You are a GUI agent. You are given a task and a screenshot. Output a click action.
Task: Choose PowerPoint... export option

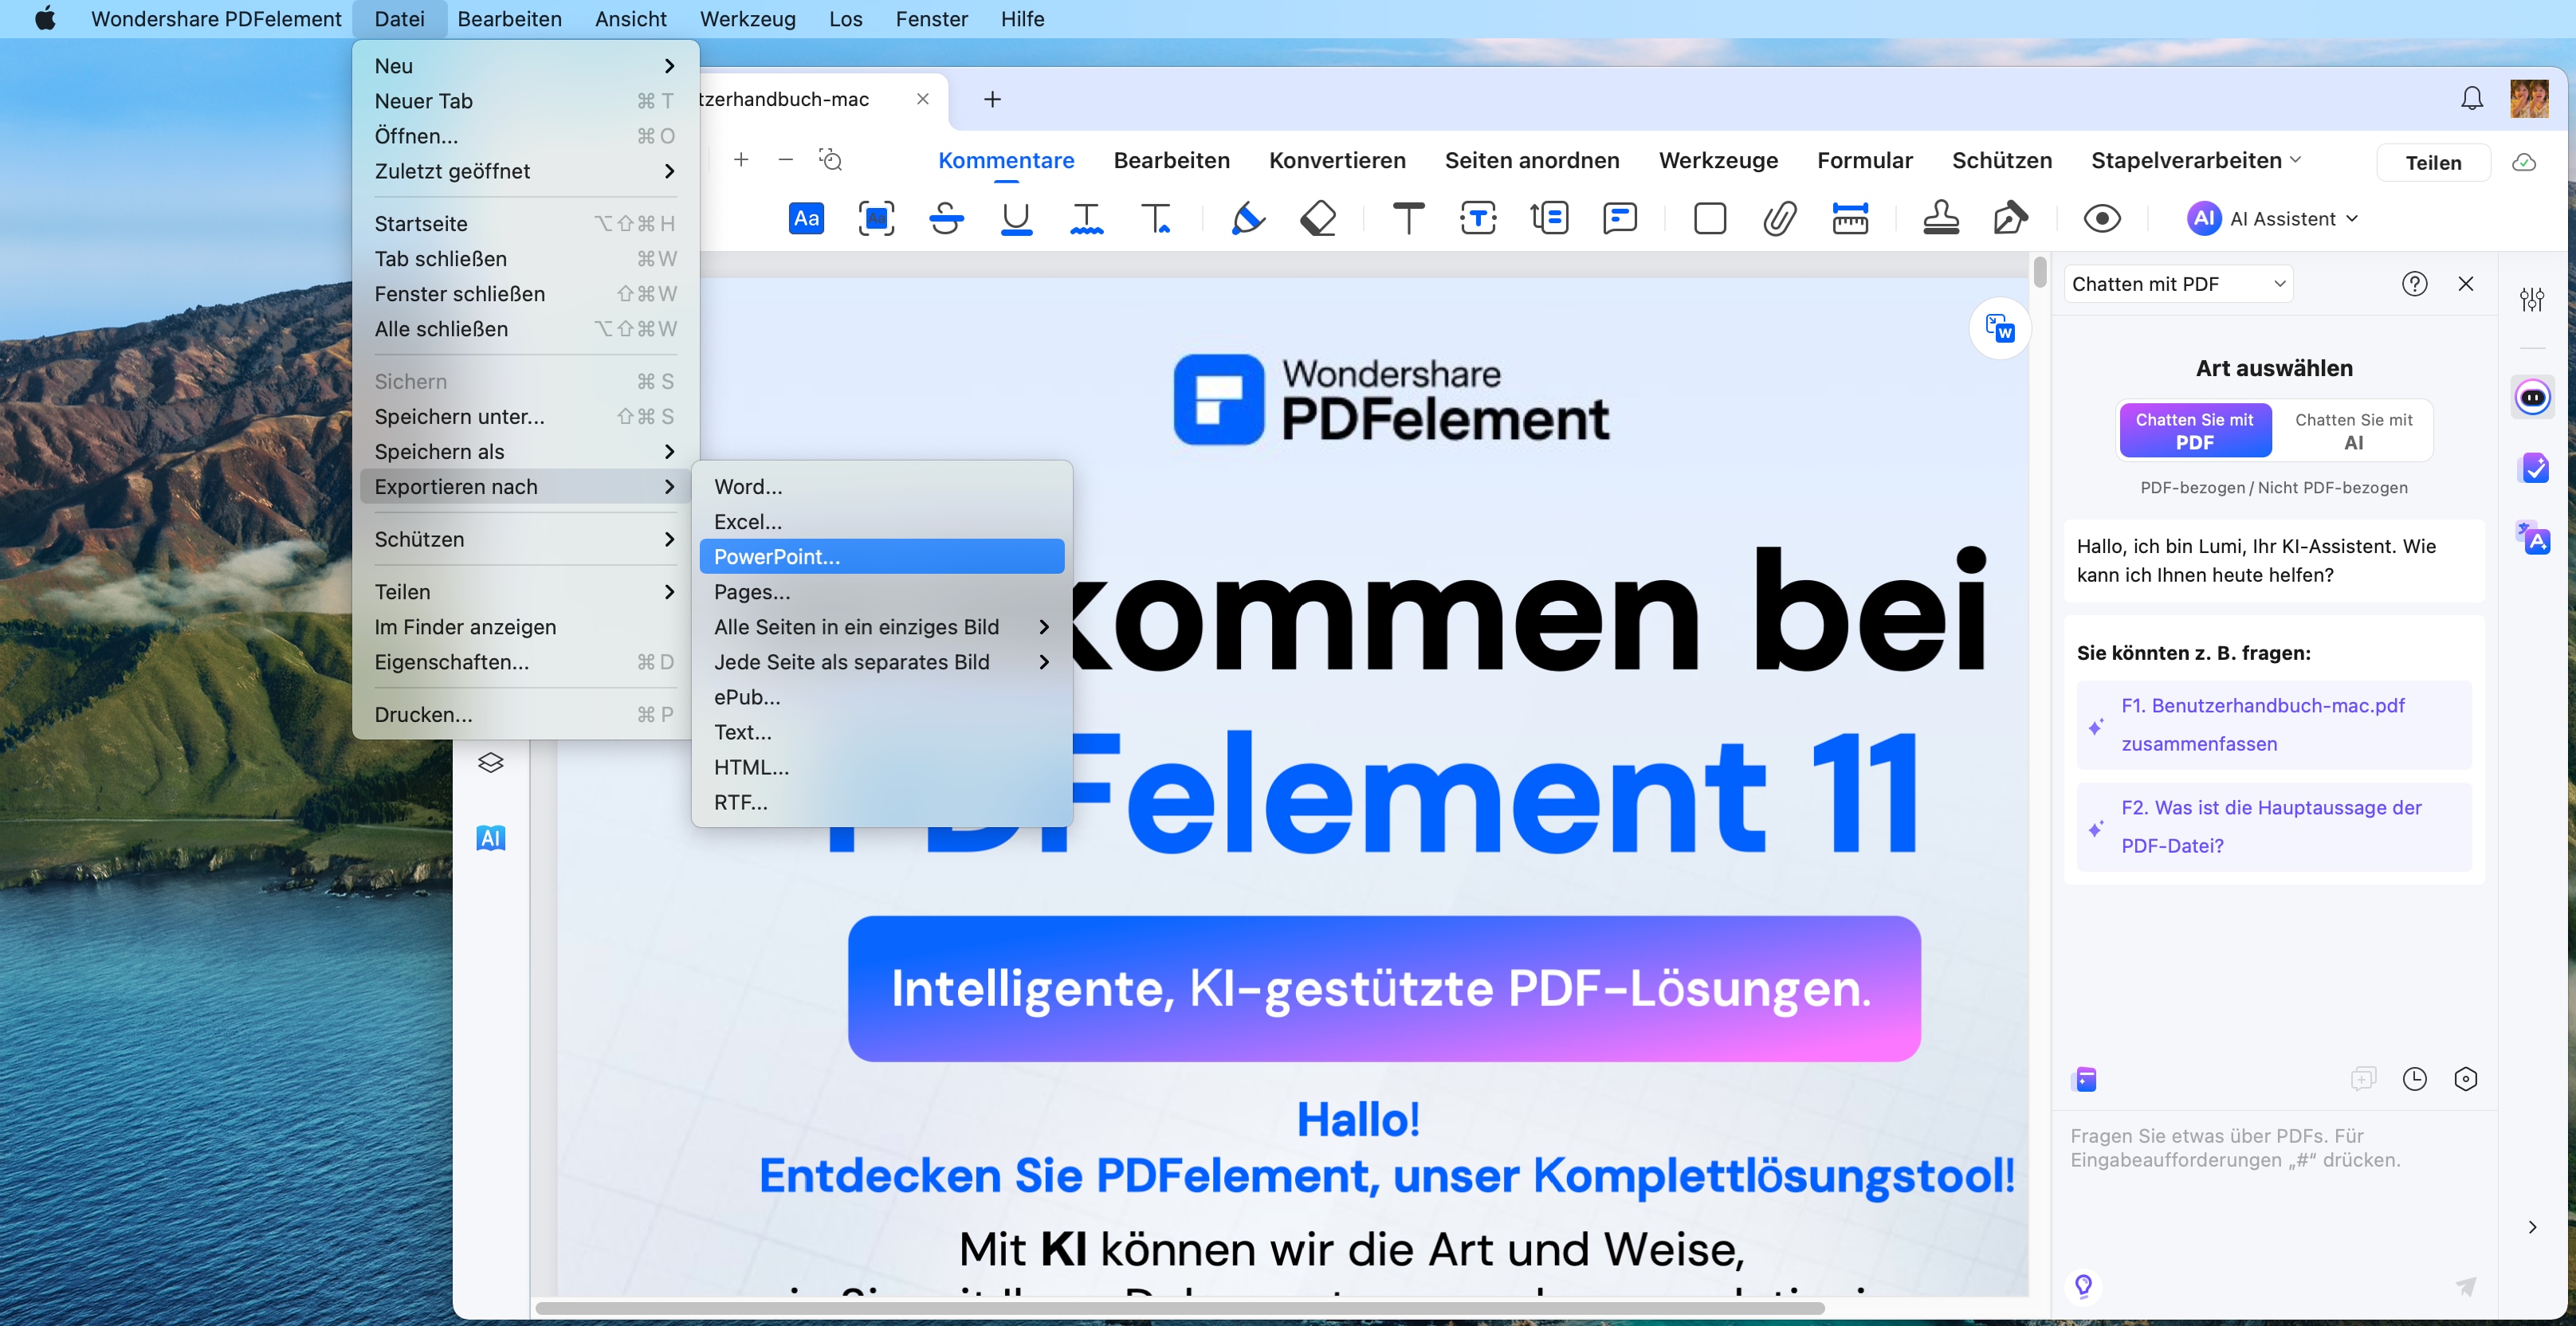click(882, 557)
